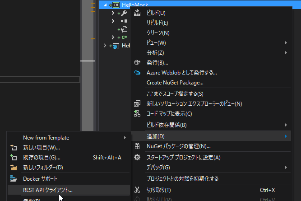
Task: Expand the references node
Action: pyautogui.click(x=113, y=21)
